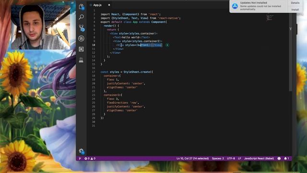Open the Debug view icon
This screenshot has width=307, height=173.
(x=81, y=38)
